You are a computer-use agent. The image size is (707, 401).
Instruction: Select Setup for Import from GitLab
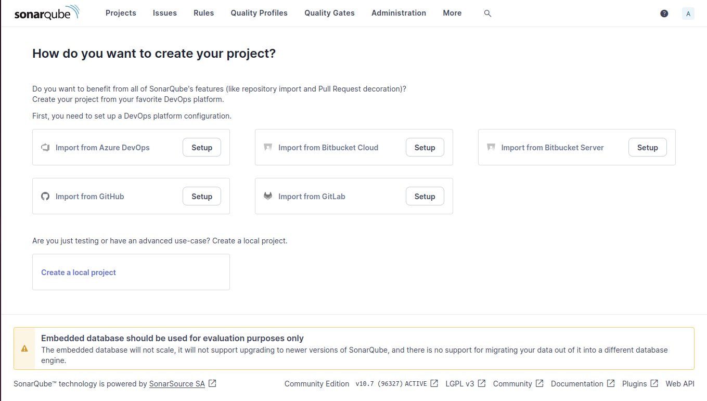tap(425, 197)
